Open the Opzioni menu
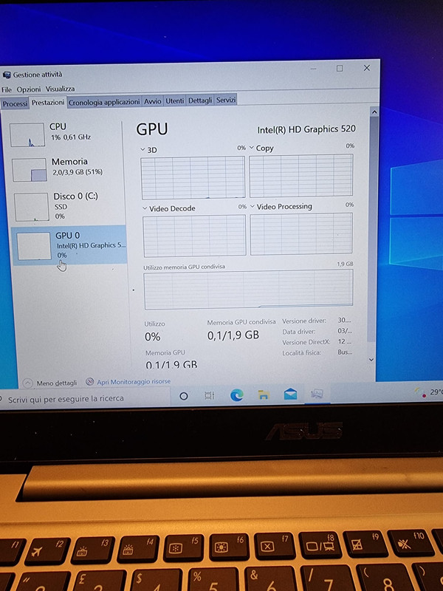This screenshot has width=443, height=591. 29,89
